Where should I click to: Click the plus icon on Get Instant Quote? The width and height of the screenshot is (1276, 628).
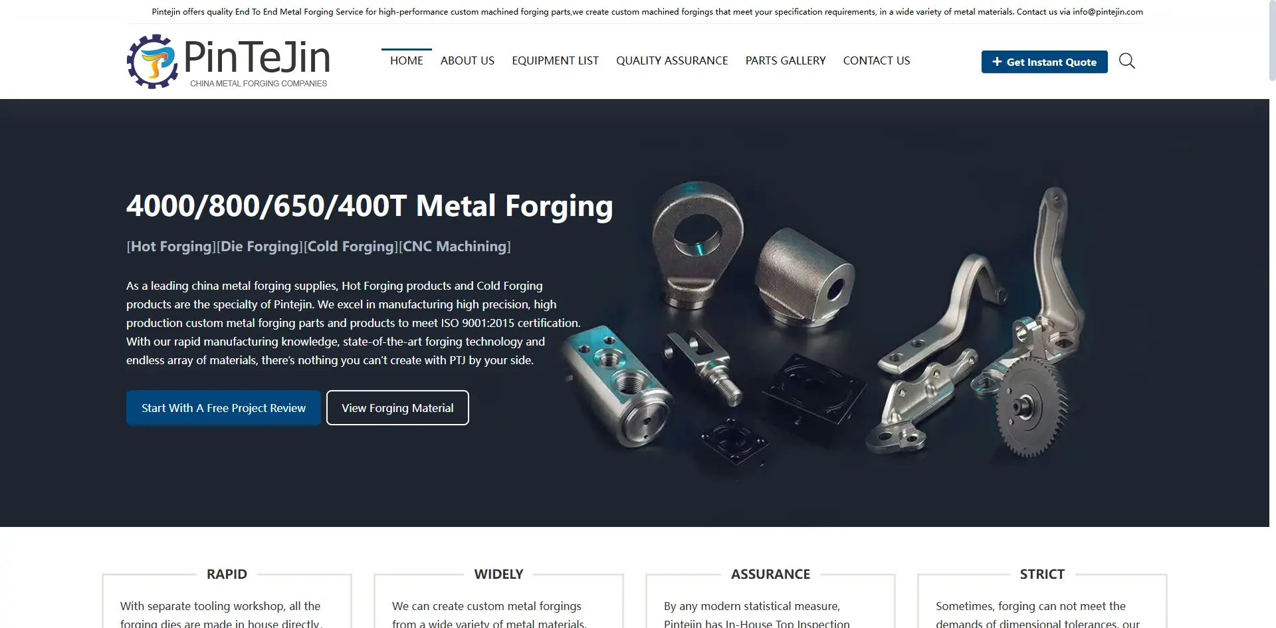pyautogui.click(x=997, y=62)
